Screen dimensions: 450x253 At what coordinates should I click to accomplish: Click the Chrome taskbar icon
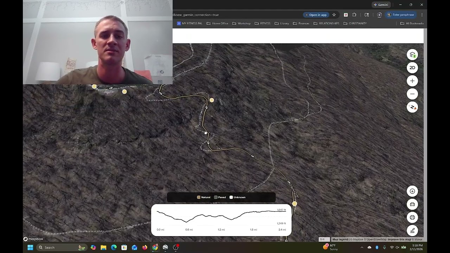[x=155, y=247]
